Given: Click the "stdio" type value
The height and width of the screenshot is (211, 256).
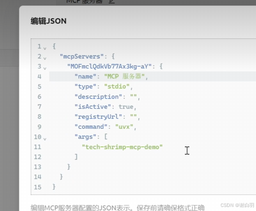Looking at the screenshot, I should [117, 86].
